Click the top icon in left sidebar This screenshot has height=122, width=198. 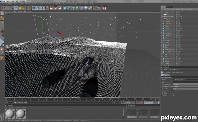pos(2,14)
